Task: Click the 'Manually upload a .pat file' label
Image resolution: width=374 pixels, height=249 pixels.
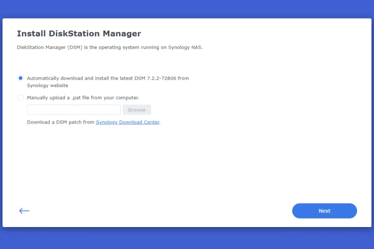Action: click(x=82, y=98)
